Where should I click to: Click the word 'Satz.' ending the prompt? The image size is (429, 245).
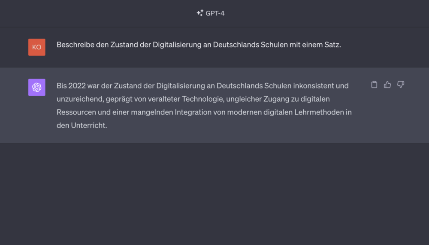coord(333,45)
